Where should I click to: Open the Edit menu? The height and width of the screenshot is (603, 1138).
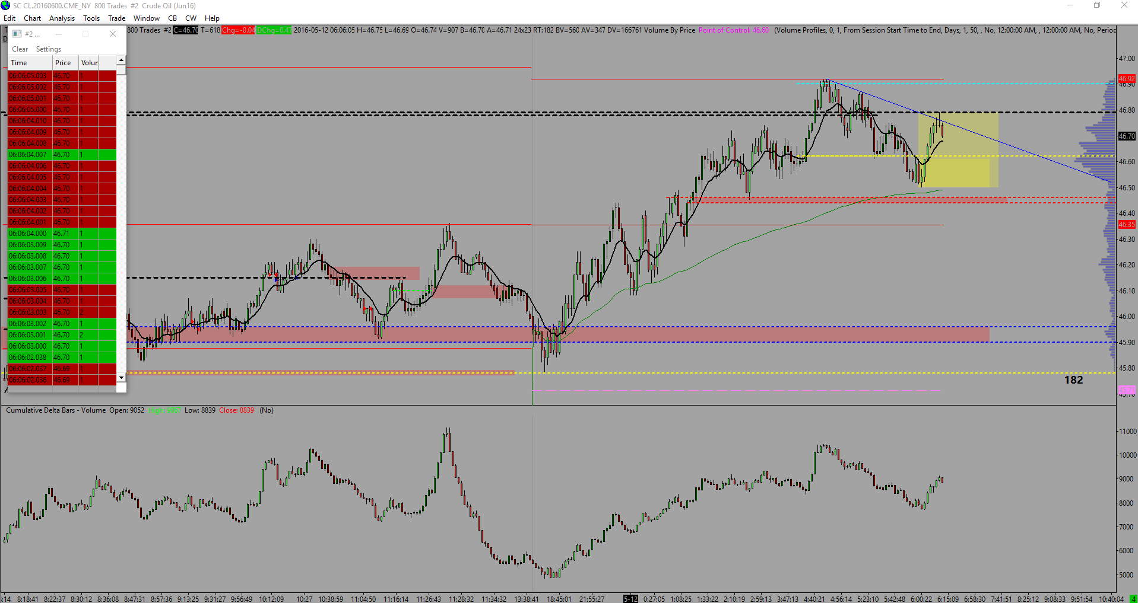9,18
